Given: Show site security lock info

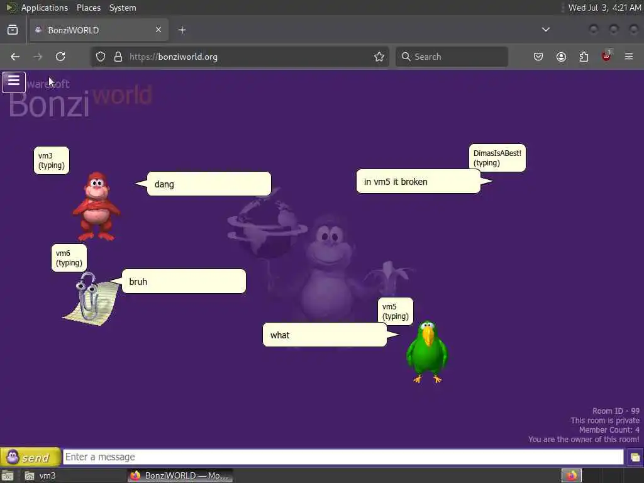Looking at the screenshot, I should (x=118, y=57).
